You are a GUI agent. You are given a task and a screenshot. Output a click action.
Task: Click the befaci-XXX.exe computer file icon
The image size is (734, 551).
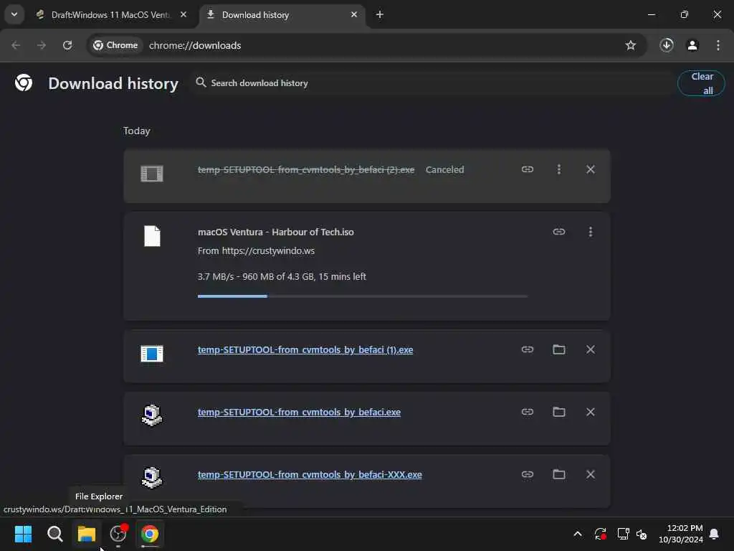[x=152, y=477]
